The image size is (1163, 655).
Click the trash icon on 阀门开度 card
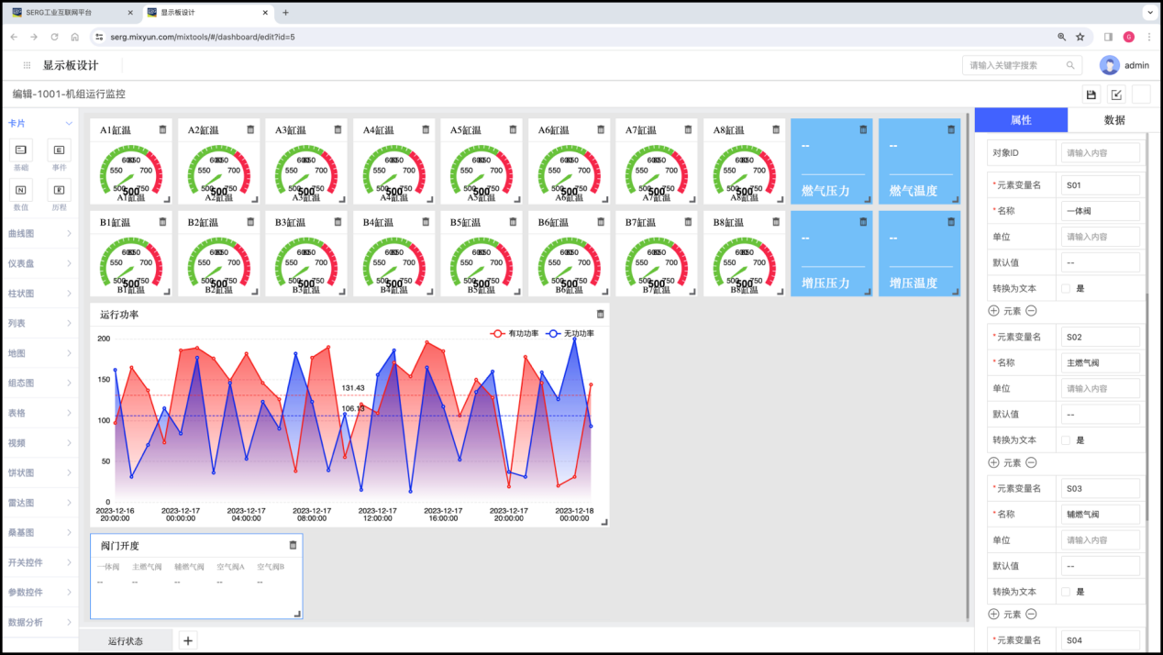[294, 545]
